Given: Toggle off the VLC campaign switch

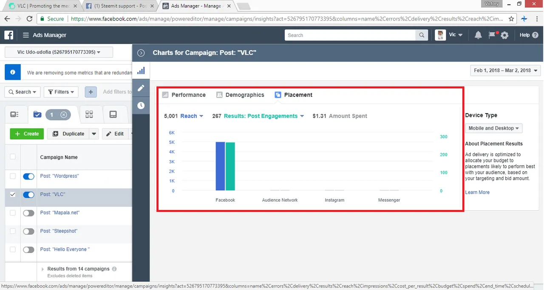Looking at the screenshot, I should (28, 195).
